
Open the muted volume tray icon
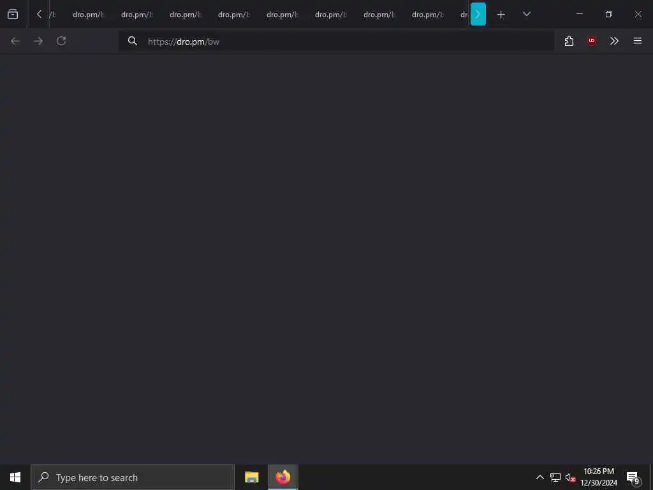[570, 477]
